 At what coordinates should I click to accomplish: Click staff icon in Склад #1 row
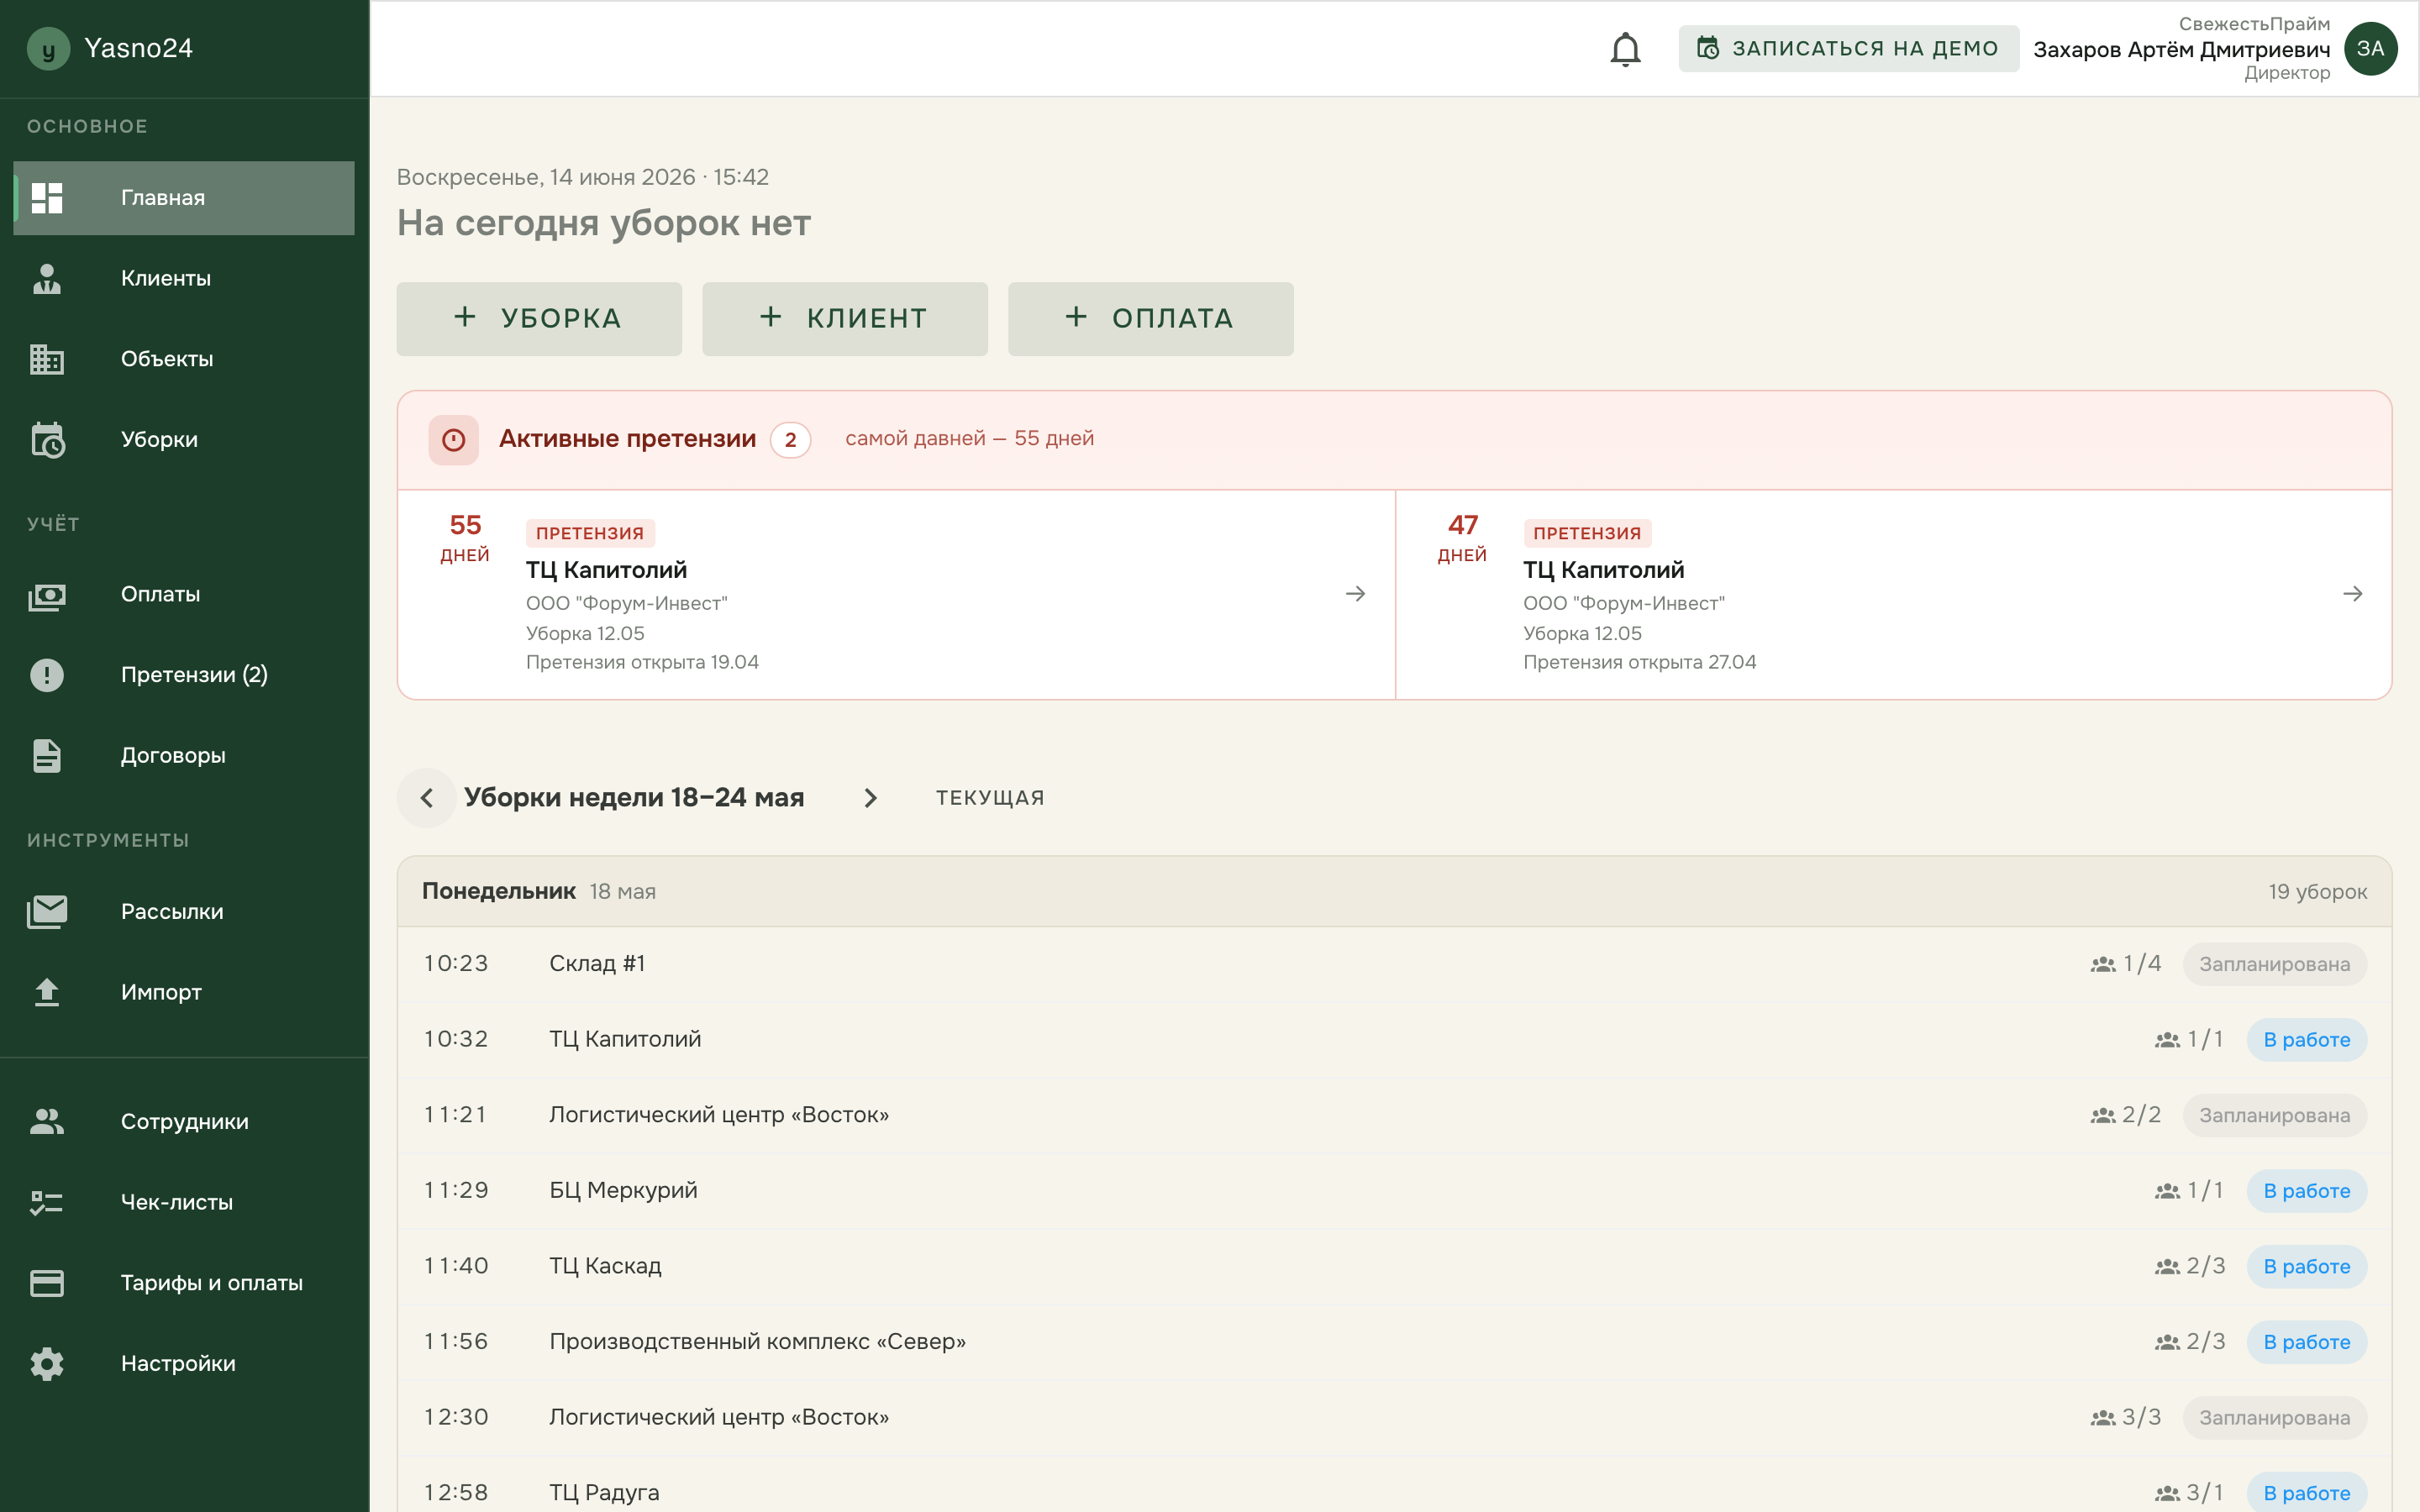point(2103,964)
